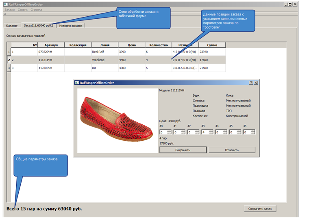Image resolution: width=311 pixels, height=221 pixels.
Task: Switch to the "Каталог" tab
Action: click(x=12, y=26)
